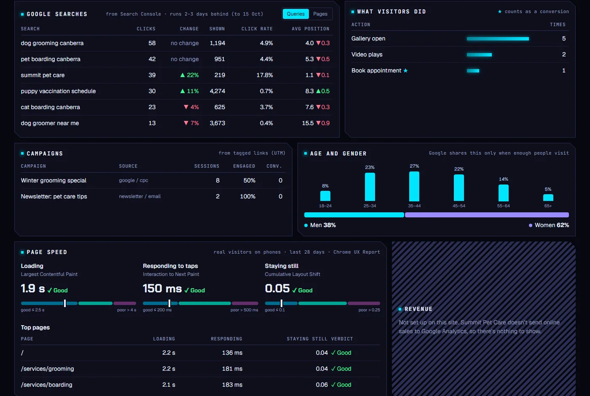Click the red down arrow for 7% change
This screenshot has width=590, height=396.
point(186,123)
